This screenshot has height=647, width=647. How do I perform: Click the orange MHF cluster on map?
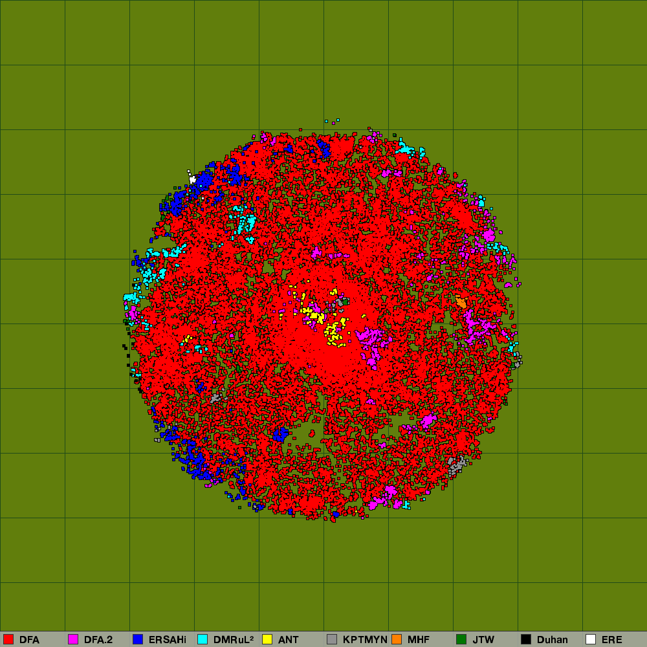pos(461,302)
